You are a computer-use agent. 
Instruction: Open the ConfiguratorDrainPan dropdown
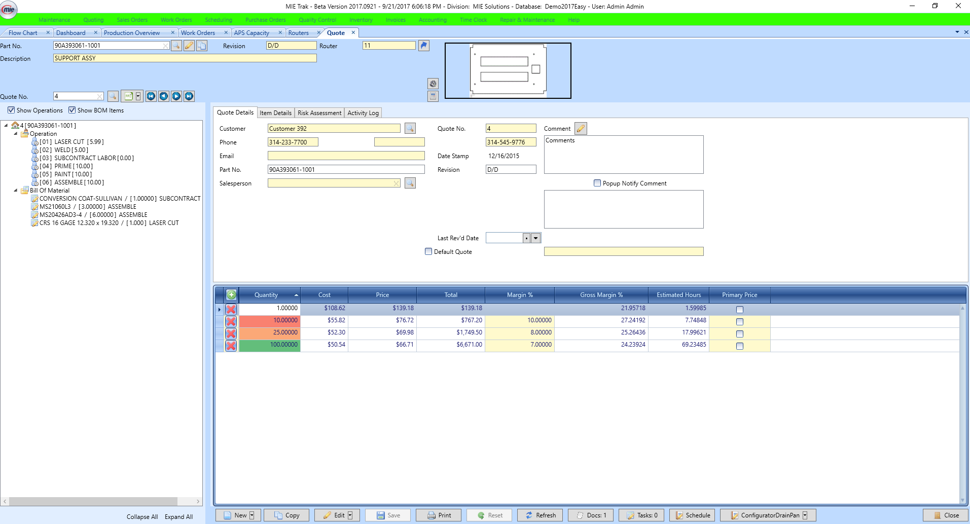pyautogui.click(x=806, y=515)
